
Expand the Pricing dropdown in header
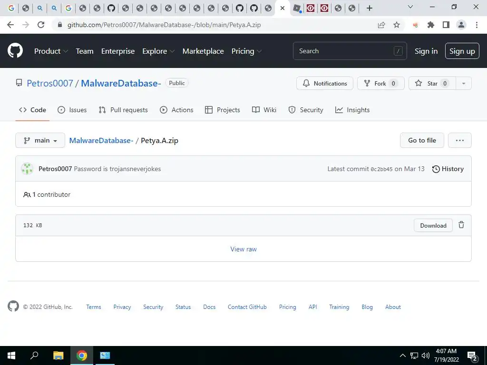click(247, 51)
